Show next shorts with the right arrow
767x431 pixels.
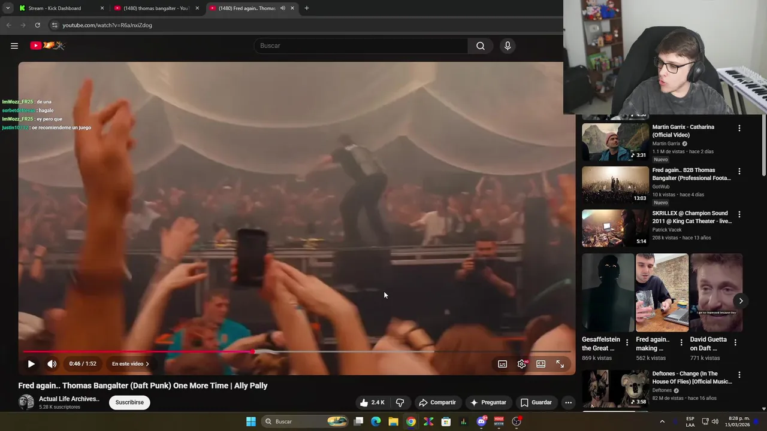(x=741, y=301)
